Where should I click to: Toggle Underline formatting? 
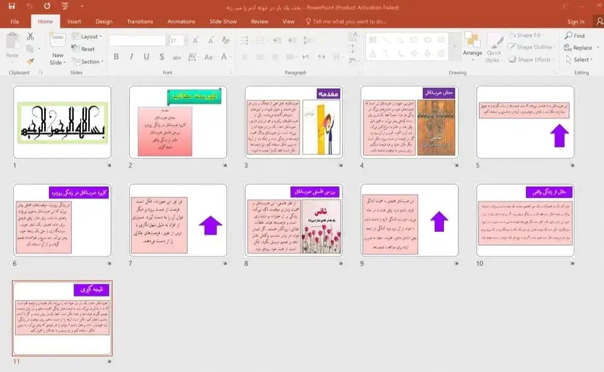[x=146, y=57]
